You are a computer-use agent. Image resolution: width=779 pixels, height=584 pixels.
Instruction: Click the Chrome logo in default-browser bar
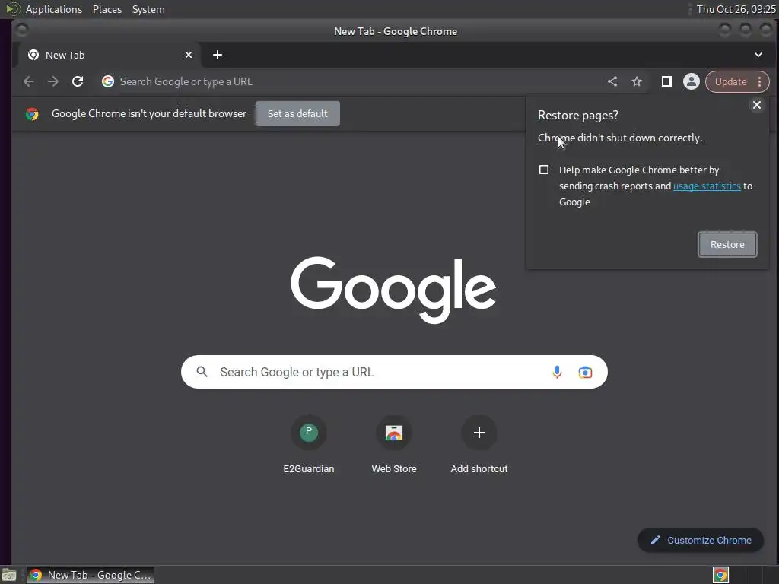[32, 114]
